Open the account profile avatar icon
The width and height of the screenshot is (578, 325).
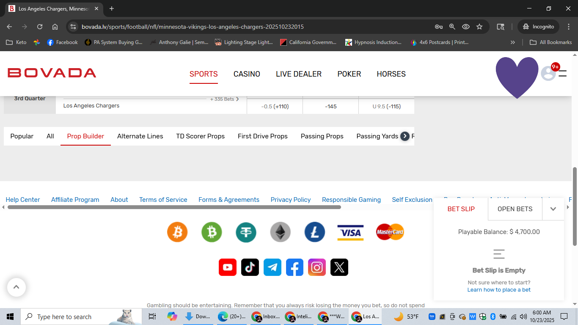(548, 73)
